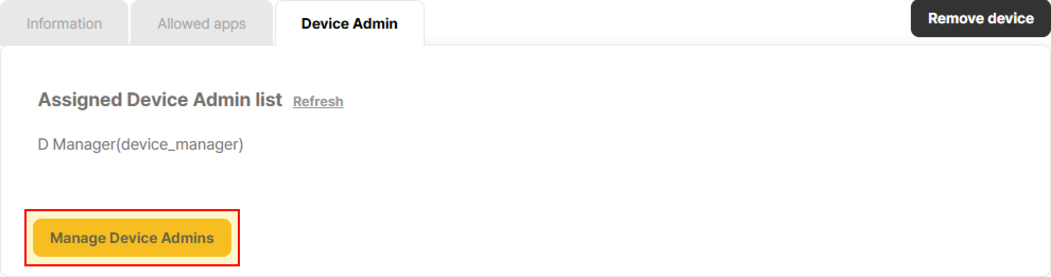Switch to the Information tab
1051x277 pixels.
(x=64, y=23)
